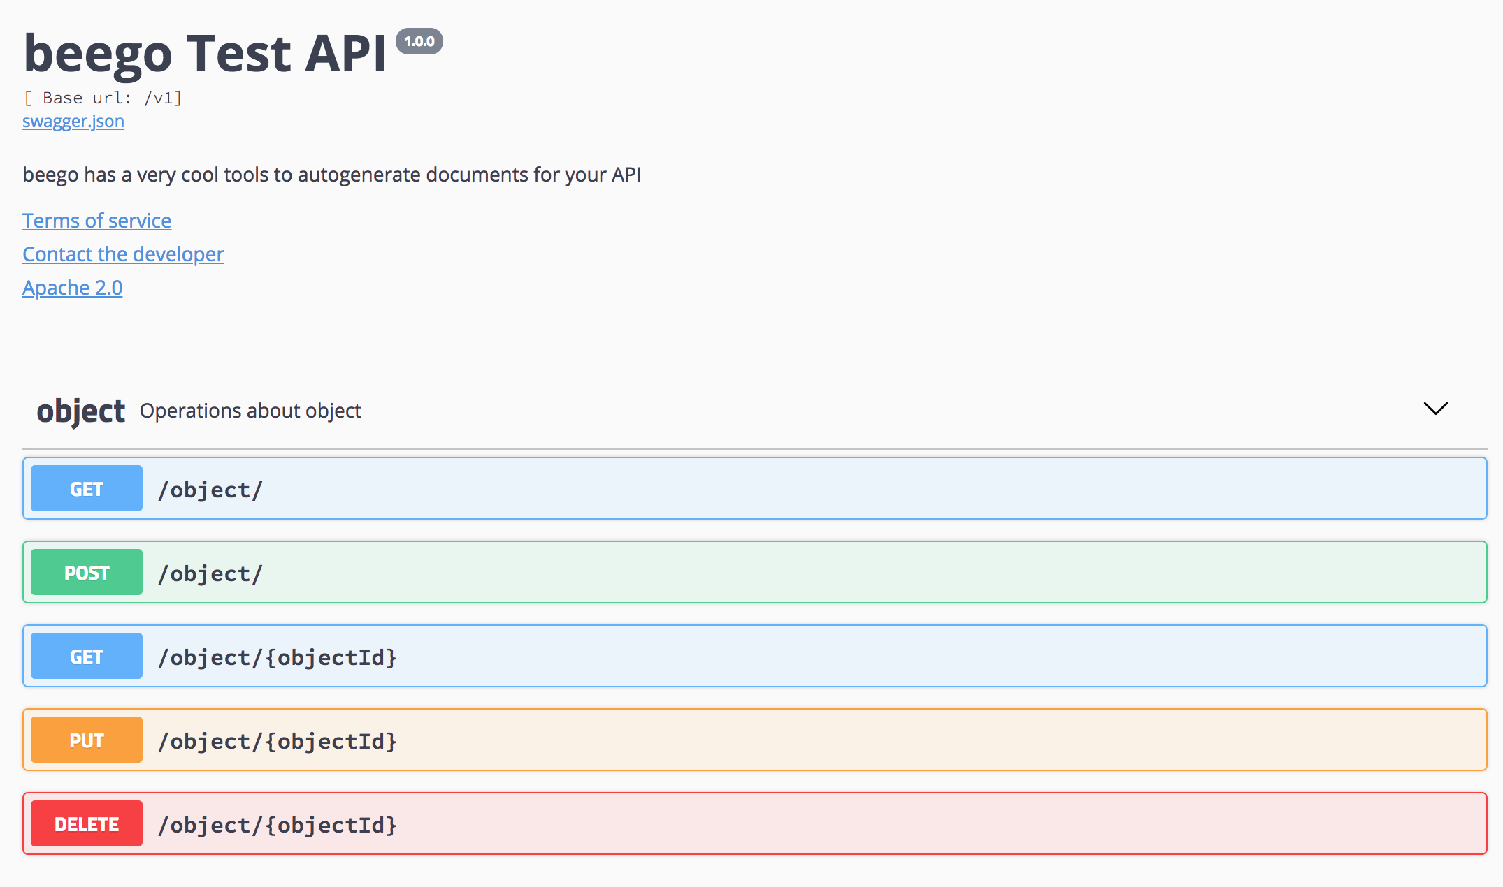
Task: Click Contact the developer link
Action: (123, 254)
